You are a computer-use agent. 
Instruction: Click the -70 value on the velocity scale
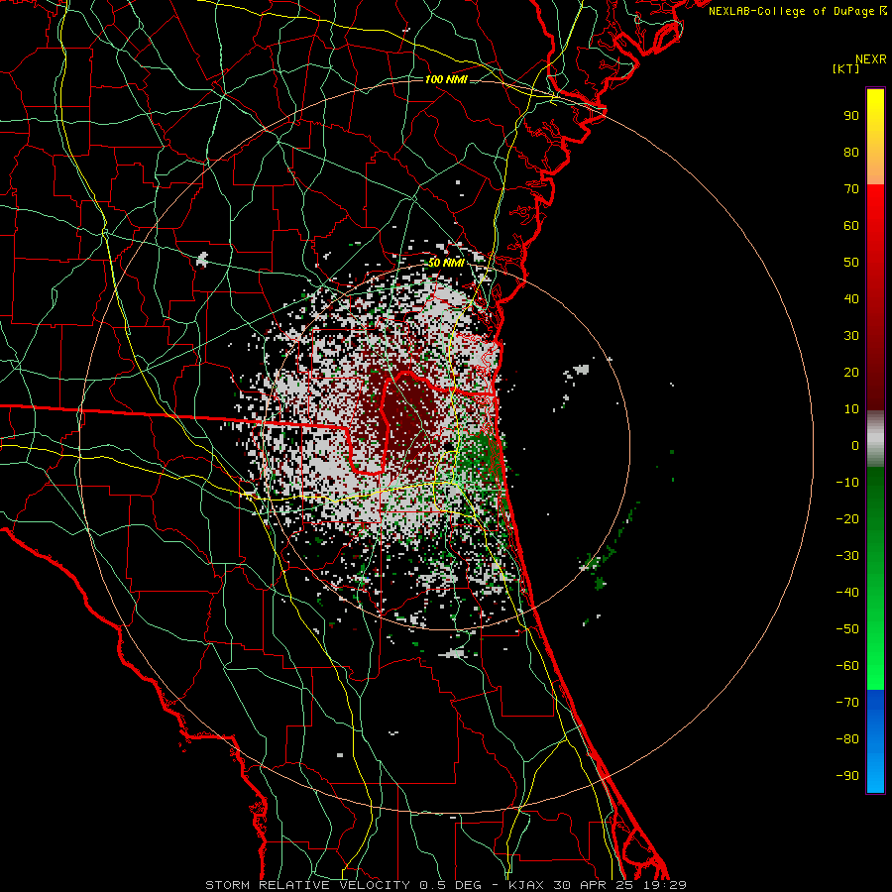coord(847,703)
